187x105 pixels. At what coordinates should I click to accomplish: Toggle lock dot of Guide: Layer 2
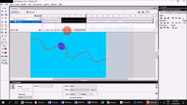[38, 19]
